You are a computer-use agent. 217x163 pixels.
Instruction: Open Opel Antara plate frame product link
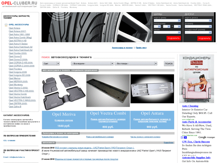(152, 121)
